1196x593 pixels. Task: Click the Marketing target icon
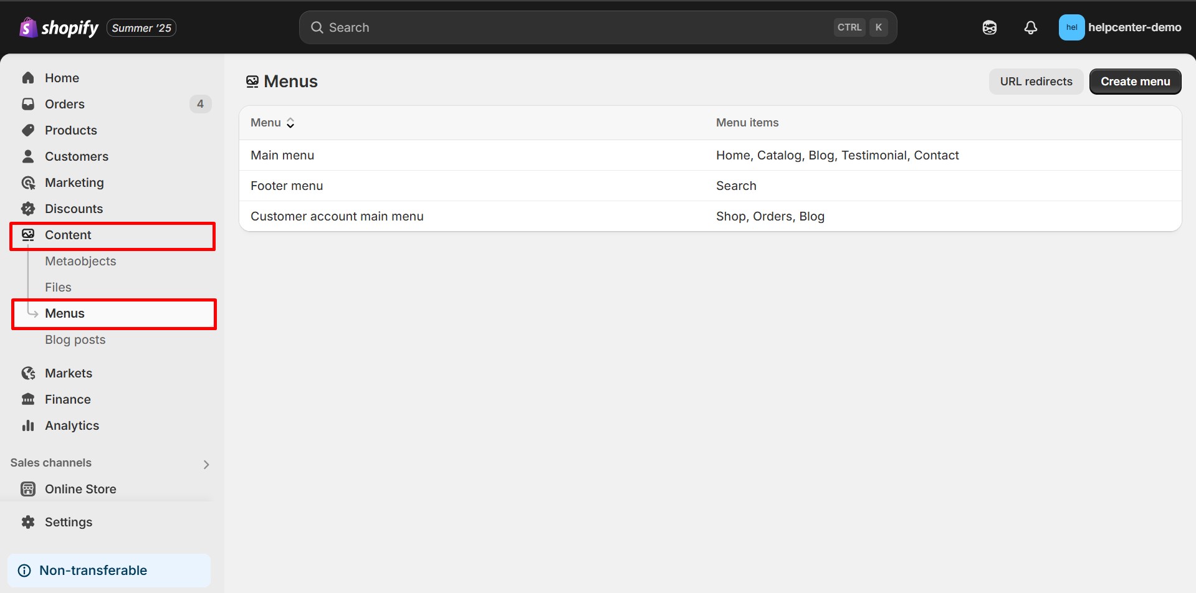28,183
